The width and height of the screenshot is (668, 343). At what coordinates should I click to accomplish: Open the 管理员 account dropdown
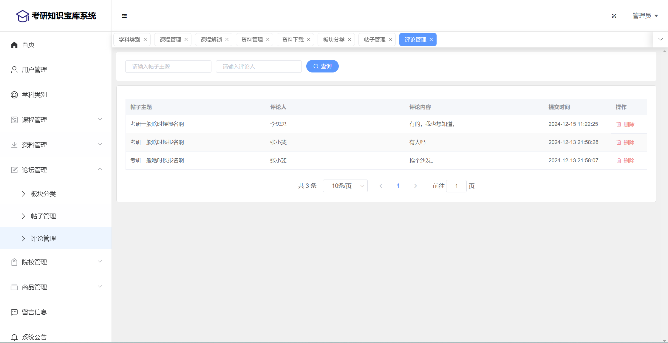[645, 16]
